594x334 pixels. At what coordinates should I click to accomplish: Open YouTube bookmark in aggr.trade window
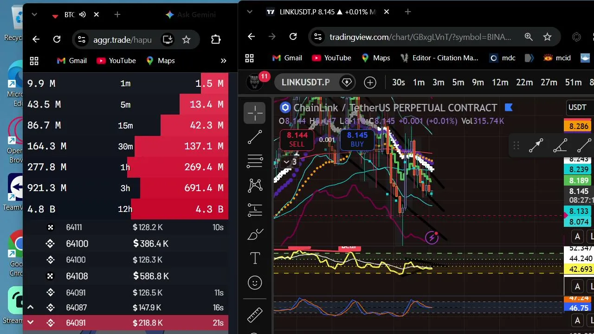[116, 61]
